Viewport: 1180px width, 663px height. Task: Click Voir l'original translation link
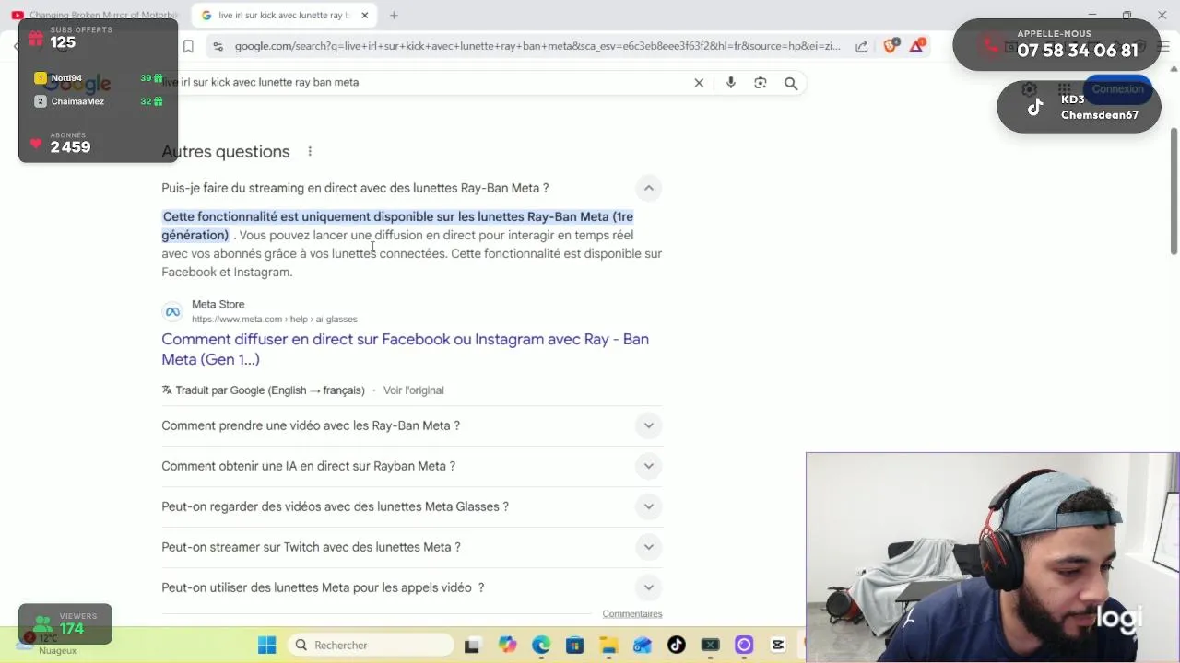413,390
